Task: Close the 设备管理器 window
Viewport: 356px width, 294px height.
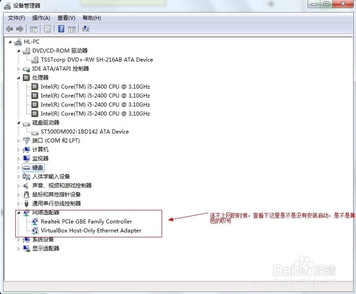Action: click(x=343, y=4)
